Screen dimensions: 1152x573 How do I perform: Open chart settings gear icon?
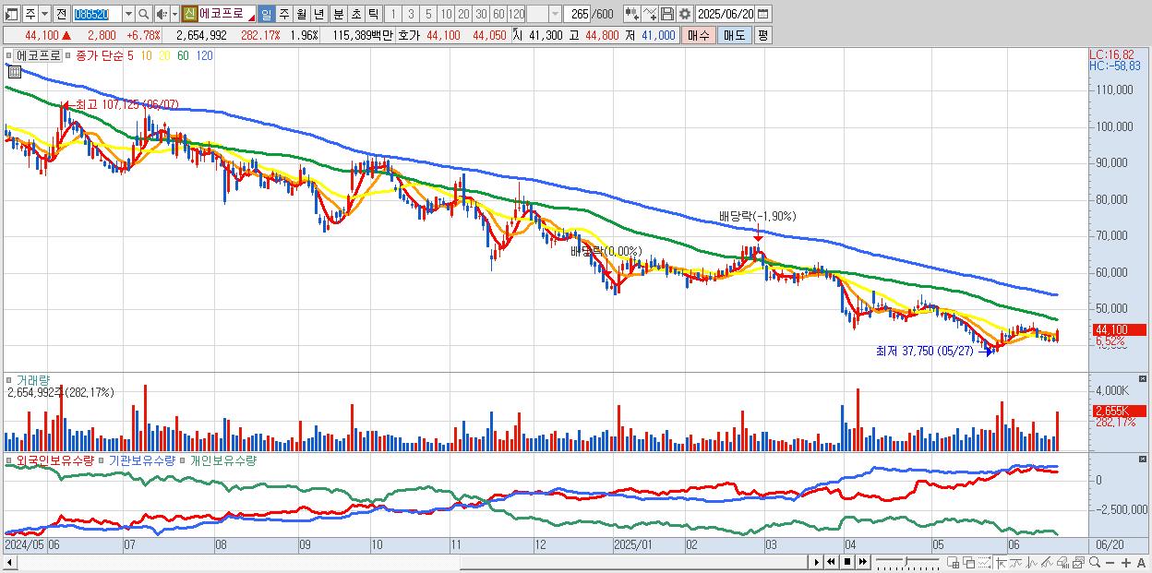coord(684,14)
